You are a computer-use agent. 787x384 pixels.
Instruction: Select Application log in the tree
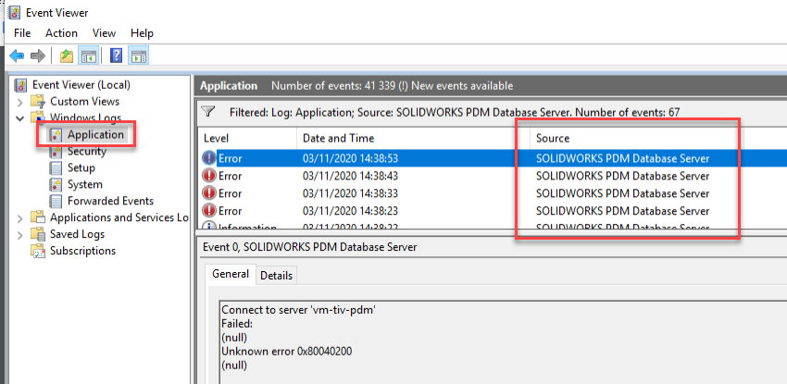[95, 134]
